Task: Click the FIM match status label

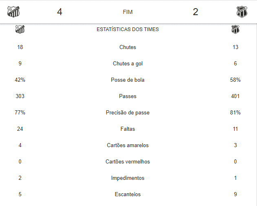Action: [x=128, y=12]
